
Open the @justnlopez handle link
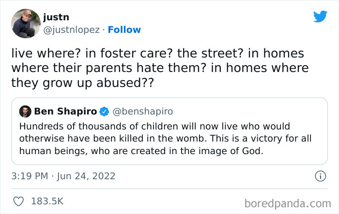point(71,30)
